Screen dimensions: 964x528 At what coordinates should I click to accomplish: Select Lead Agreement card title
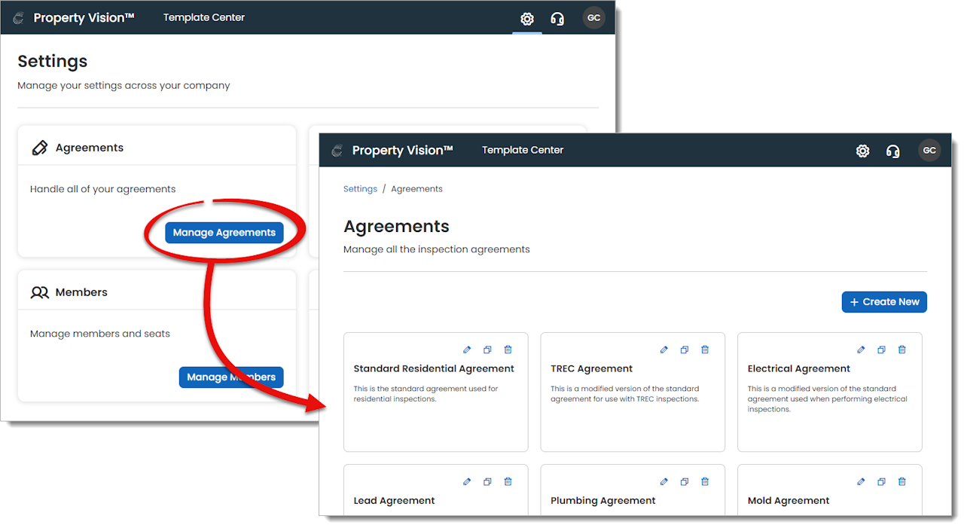click(395, 501)
